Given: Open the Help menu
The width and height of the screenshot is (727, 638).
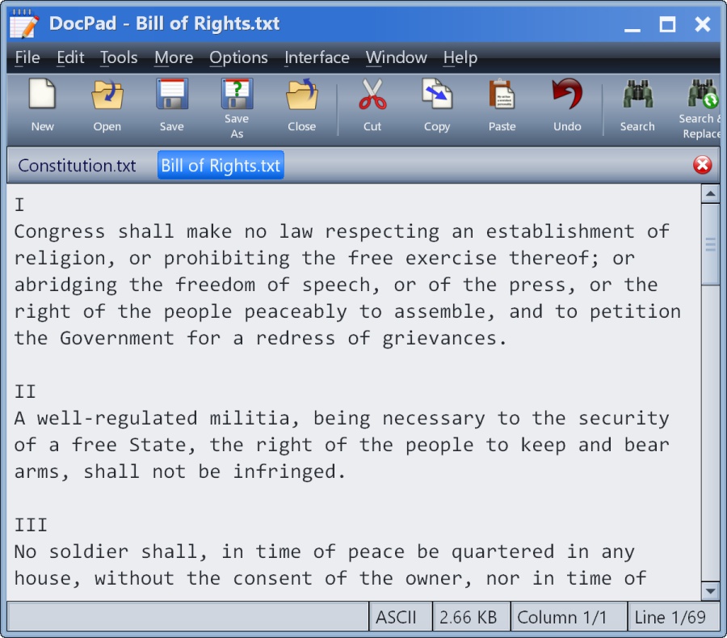Looking at the screenshot, I should [x=460, y=57].
